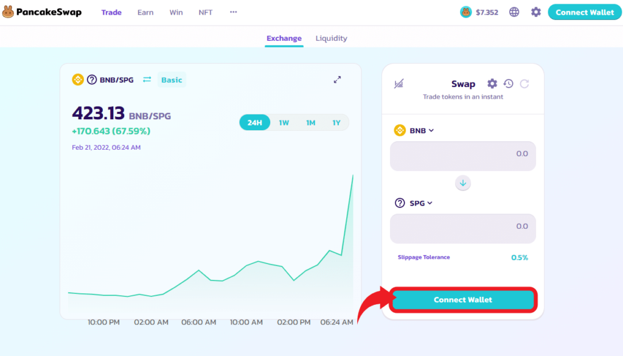Click the 06:00 AM axis label
623x356 pixels.
pyautogui.click(x=199, y=323)
